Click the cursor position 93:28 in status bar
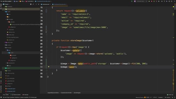This screenshot has height=99, width=176. (148, 97)
